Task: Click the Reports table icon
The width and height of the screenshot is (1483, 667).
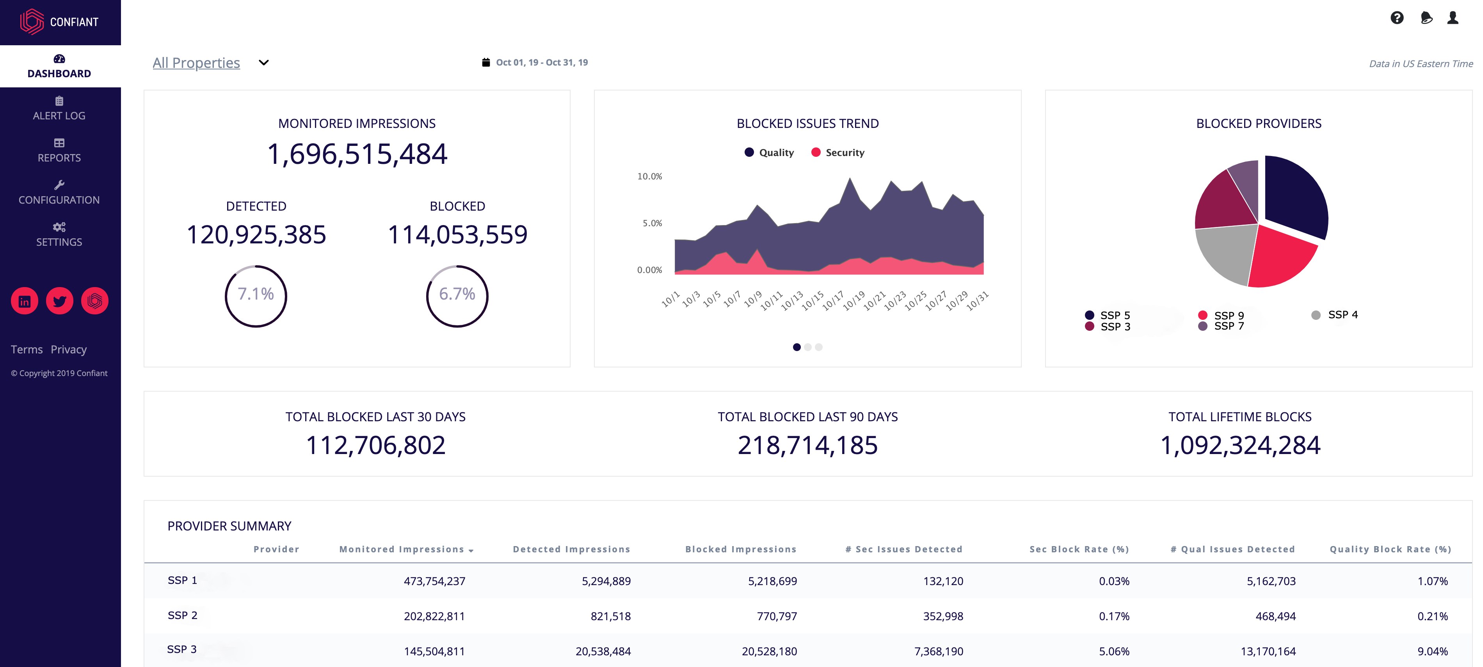Action: click(x=59, y=143)
